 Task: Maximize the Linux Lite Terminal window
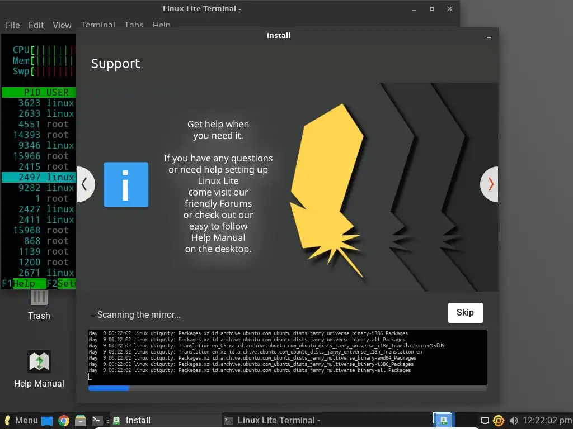click(x=432, y=9)
